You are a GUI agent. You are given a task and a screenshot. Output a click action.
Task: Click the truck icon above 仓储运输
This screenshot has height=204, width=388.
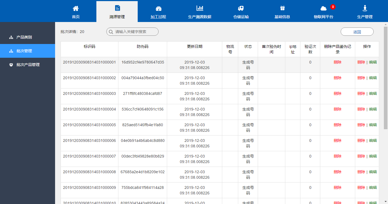(241, 8)
